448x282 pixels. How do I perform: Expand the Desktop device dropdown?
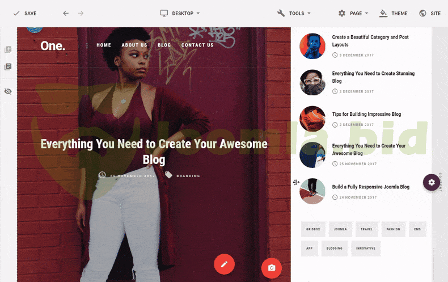180,13
